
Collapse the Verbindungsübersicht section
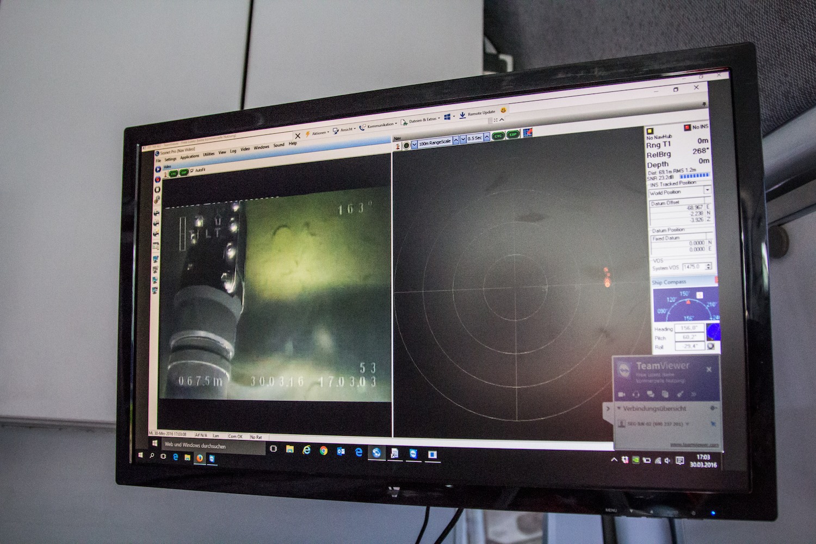(x=619, y=409)
